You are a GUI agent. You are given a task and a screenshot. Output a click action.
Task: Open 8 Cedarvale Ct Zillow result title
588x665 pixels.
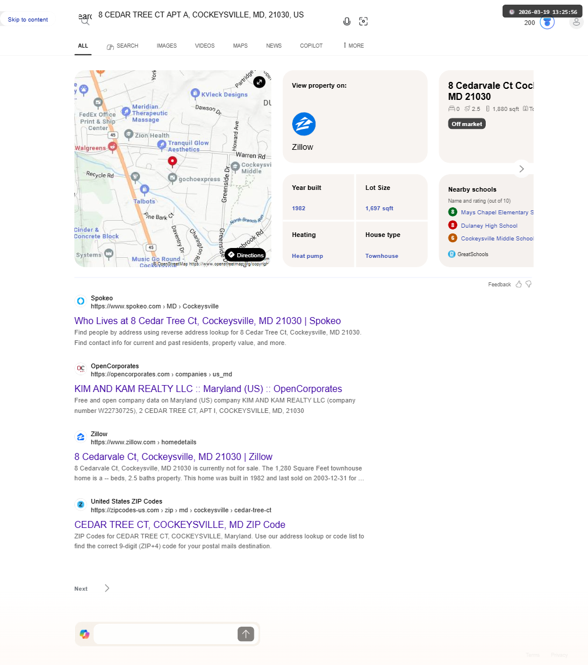[174, 456]
